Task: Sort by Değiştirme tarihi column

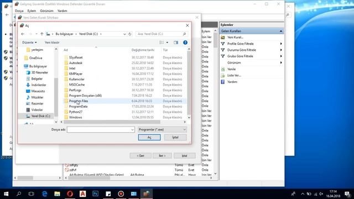Action: pos(143,50)
